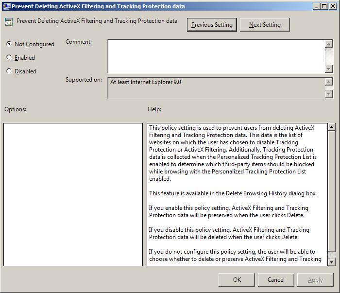Select the Not Configured option
Viewport: 340px width, 293px height.
(9, 44)
